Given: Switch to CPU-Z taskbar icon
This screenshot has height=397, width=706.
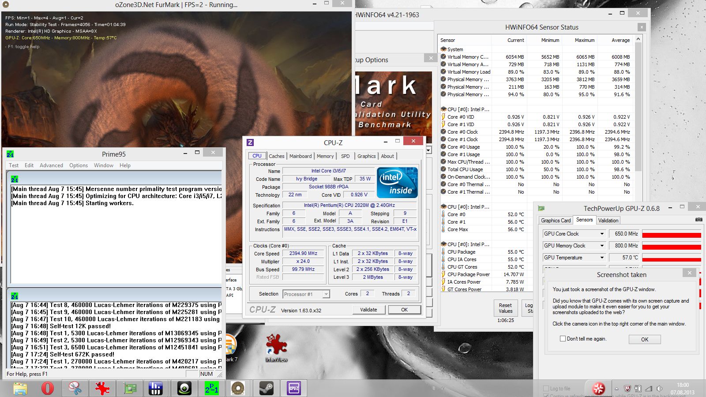Looking at the screenshot, I should pyautogui.click(x=294, y=388).
